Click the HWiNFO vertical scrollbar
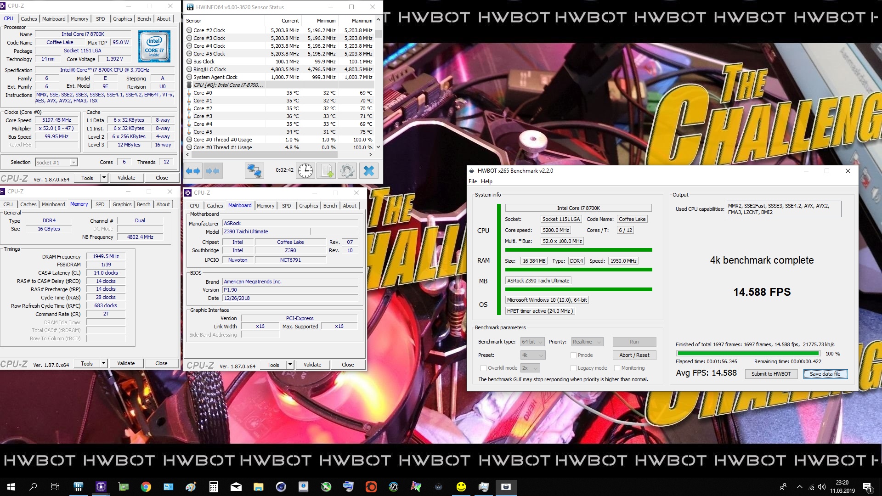Screen dimensions: 882x496 (378, 83)
